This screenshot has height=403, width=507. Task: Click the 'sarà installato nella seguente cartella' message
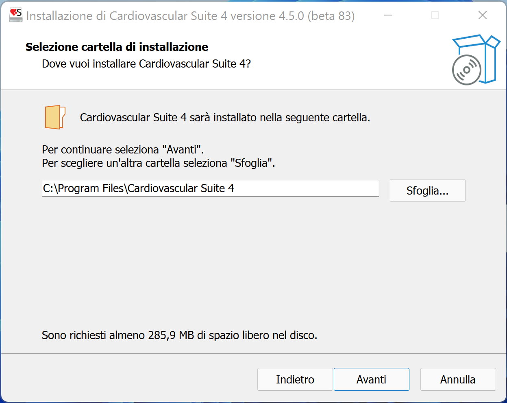225,118
